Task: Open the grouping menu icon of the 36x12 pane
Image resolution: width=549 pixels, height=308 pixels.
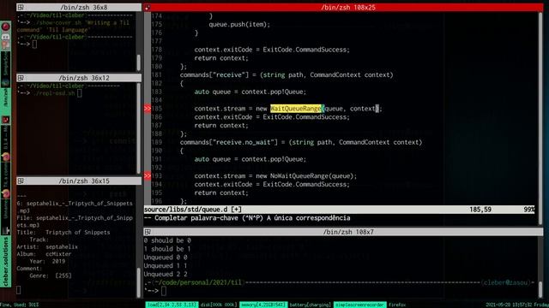Action: [x=21, y=78]
